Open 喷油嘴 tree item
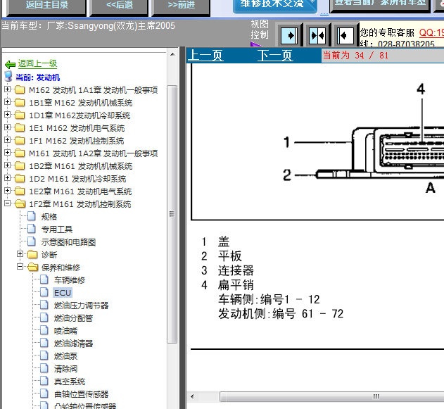 tap(65, 331)
